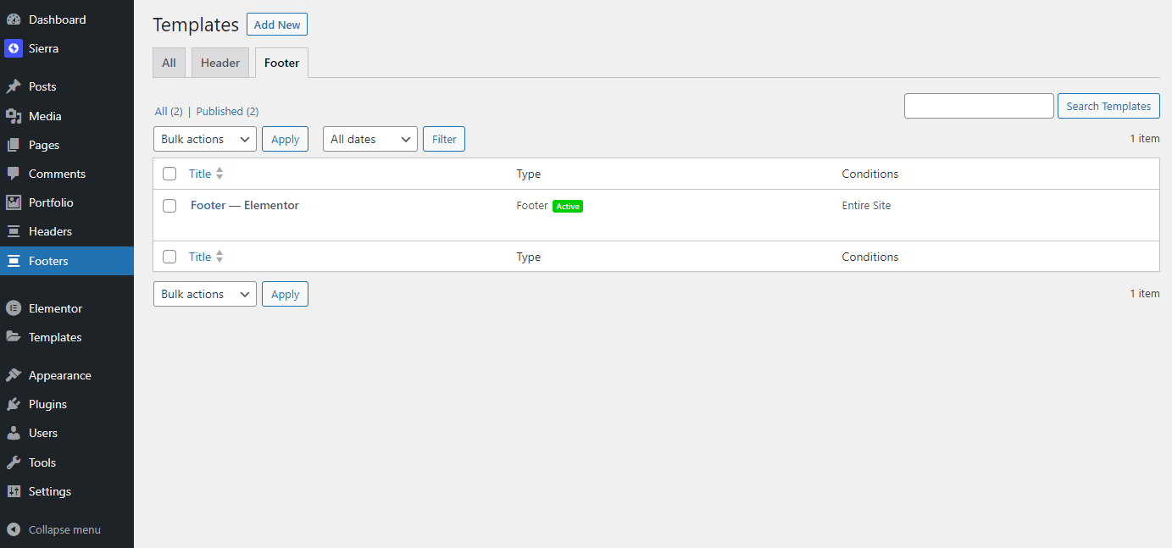Click the Add New button

pyautogui.click(x=277, y=25)
